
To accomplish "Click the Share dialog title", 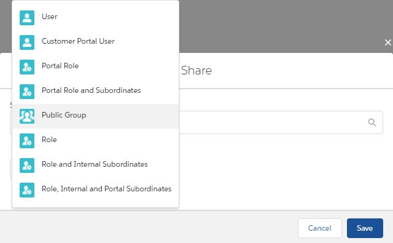I will [196, 71].
